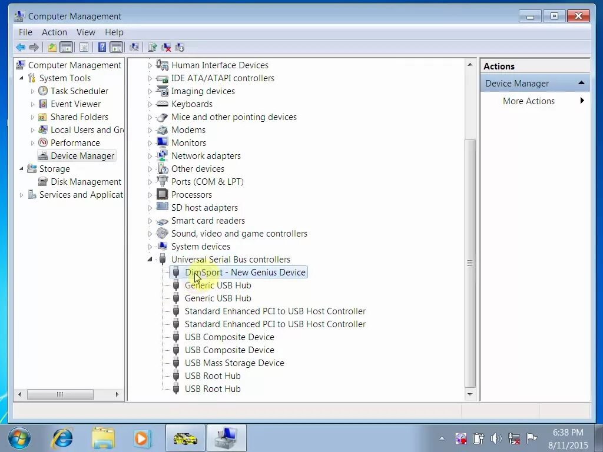The height and width of the screenshot is (452, 603).
Task: Select Disk Management under Storage
Action: click(86, 182)
